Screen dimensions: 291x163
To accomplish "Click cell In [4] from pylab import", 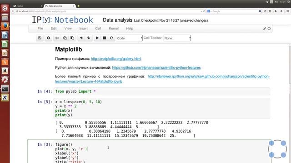I will coord(162,91).
